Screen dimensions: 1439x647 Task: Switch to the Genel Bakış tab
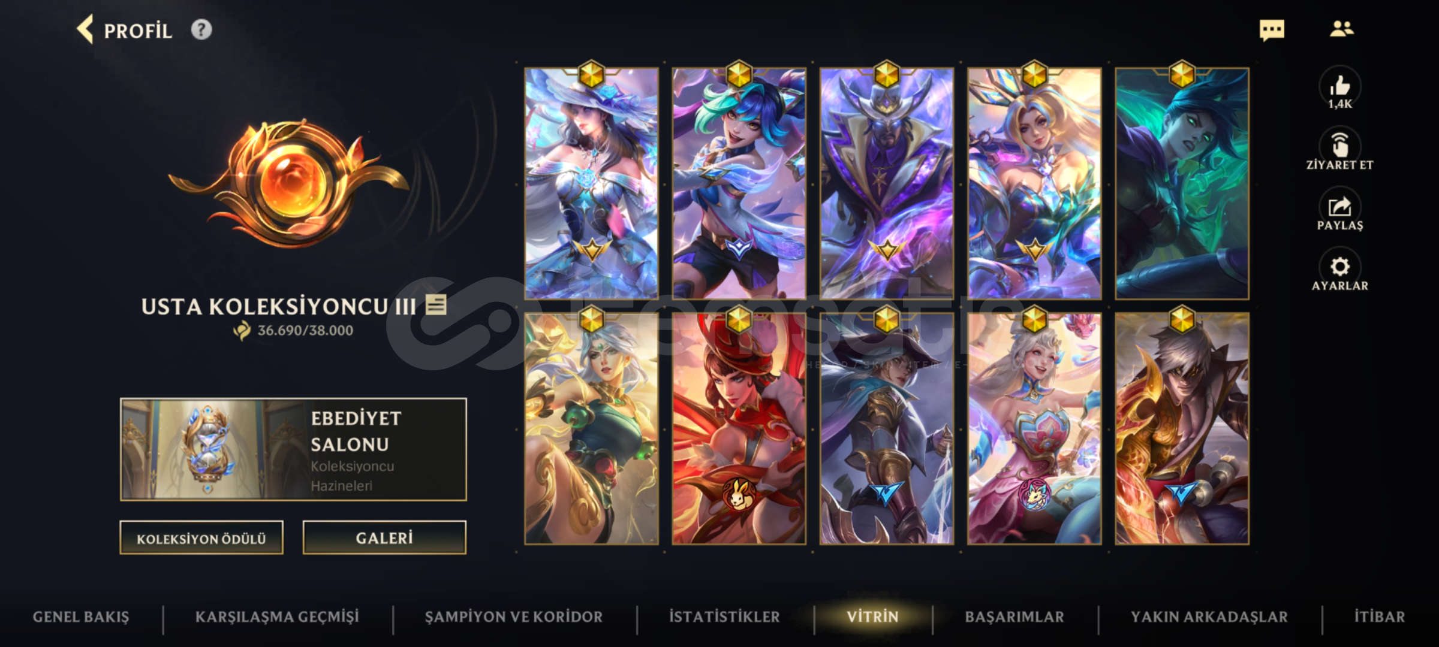pos(81,617)
